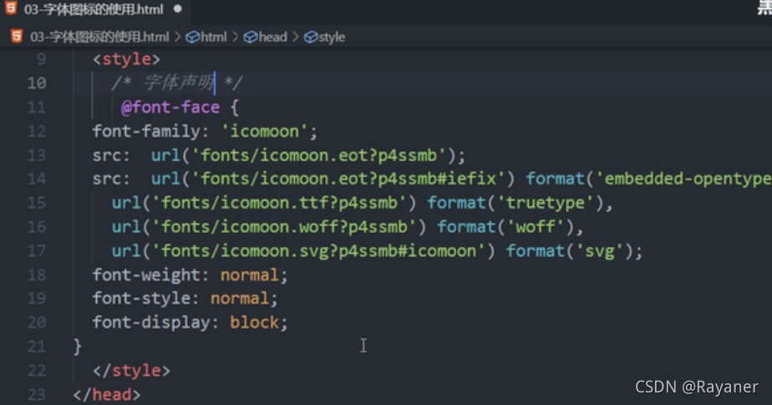Image resolution: width=772 pixels, height=405 pixels.
Task: Click the closing brace on line 21
Action: (78, 347)
